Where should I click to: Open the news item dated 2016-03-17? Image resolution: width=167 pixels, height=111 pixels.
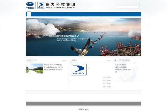(x=91, y=80)
